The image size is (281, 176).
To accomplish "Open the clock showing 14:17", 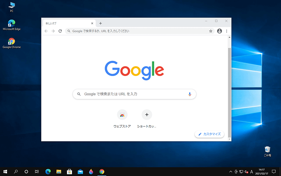I will pos(262,172).
